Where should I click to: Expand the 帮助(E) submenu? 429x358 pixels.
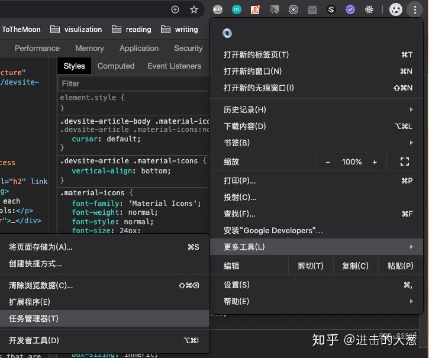click(x=317, y=301)
